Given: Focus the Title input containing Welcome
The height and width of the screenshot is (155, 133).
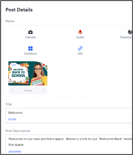Looking at the screenshot, I should tap(69, 115).
